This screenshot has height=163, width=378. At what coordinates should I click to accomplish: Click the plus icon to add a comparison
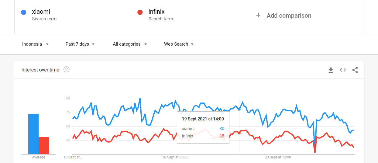(258, 15)
